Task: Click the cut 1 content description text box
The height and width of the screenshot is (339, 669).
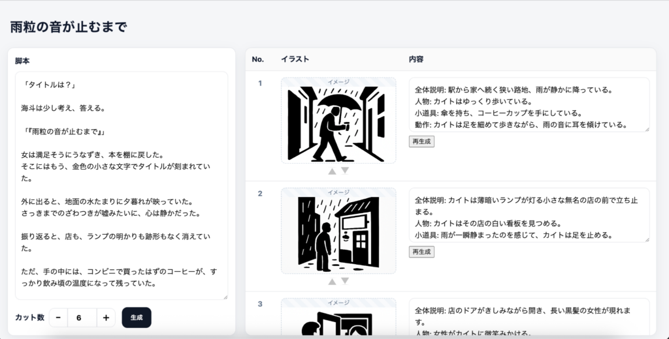Action: [528, 105]
